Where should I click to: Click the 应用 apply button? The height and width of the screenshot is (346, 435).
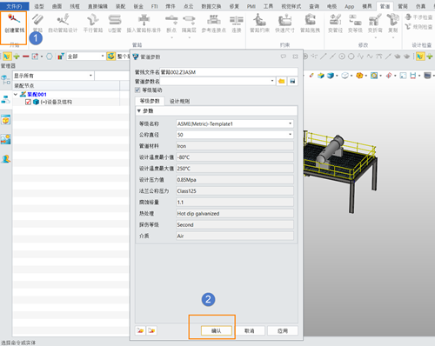(x=283, y=330)
